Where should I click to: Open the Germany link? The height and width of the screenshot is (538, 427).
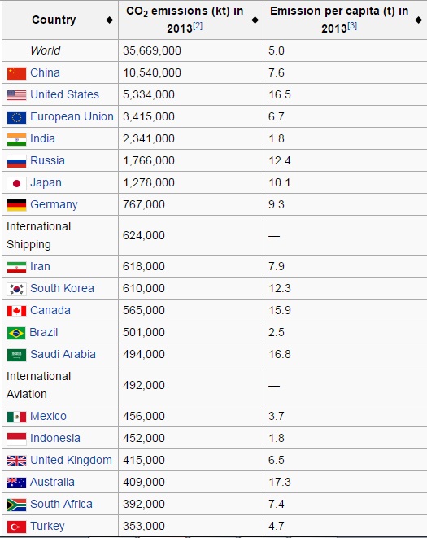click(x=54, y=204)
